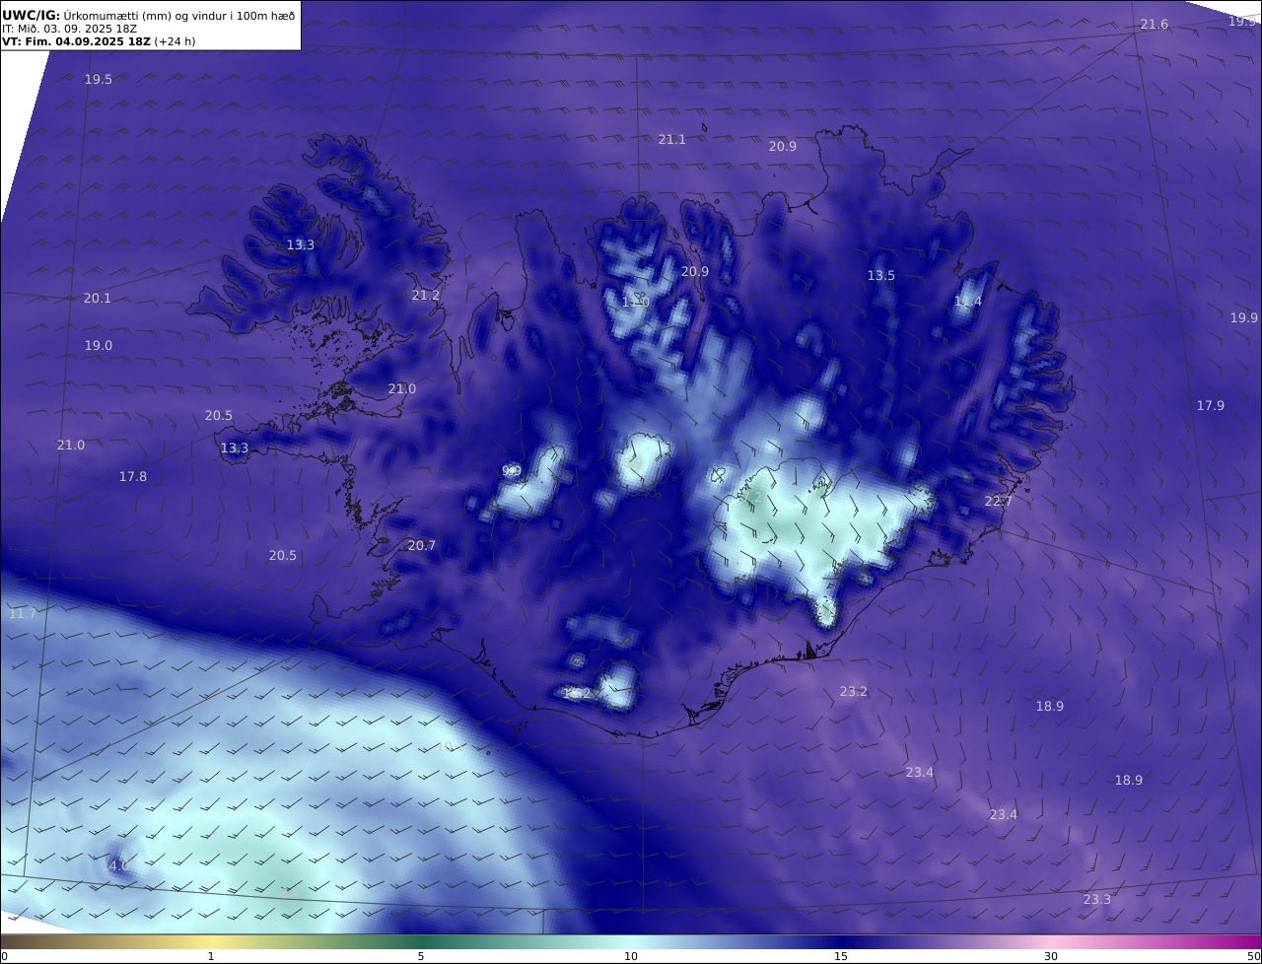This screenshot has width=1262, height=964.
Task: Select the 19.0 value label
Action: [x=99, y=346]
